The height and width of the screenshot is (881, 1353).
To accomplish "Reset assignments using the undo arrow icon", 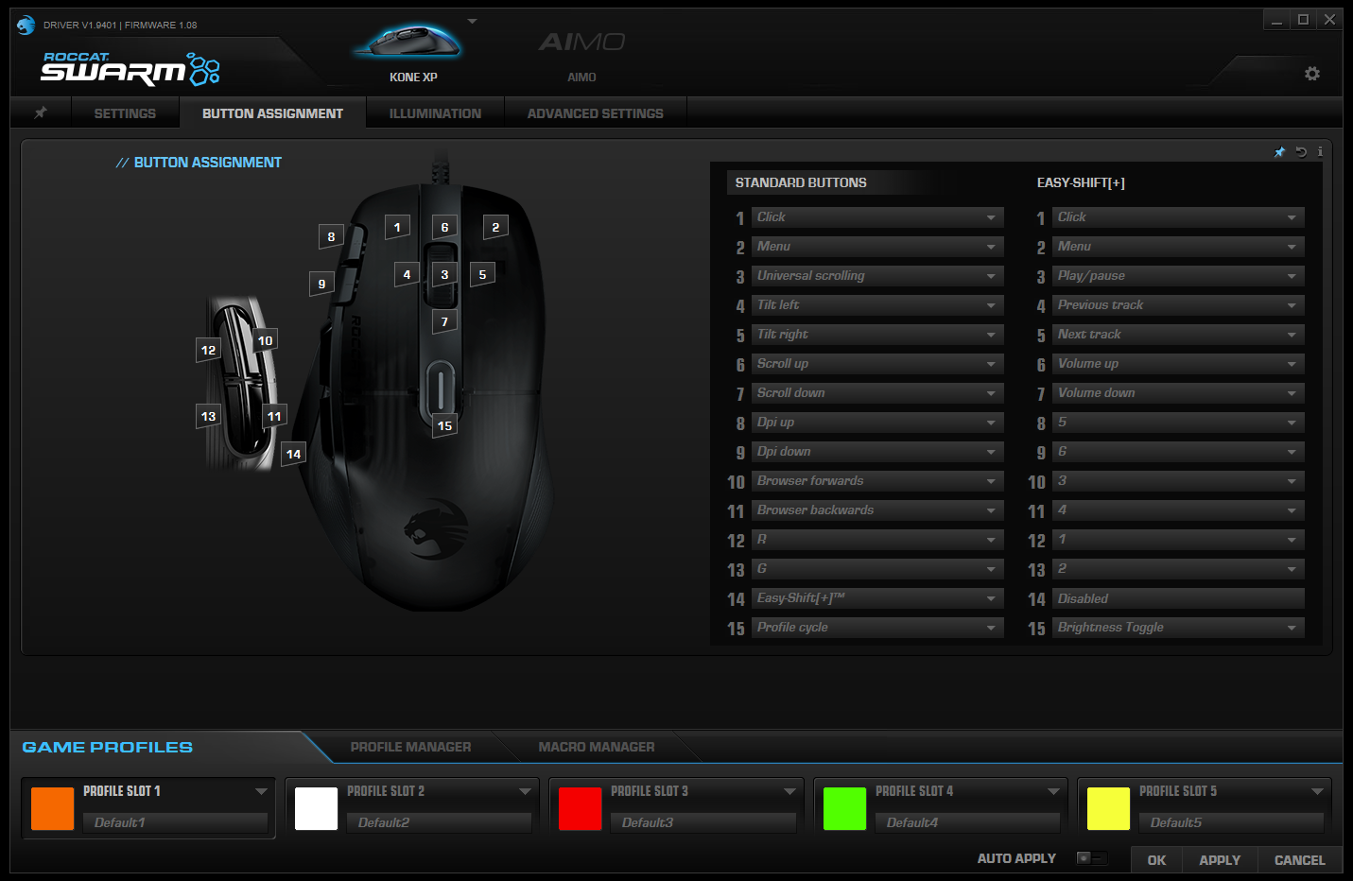I will (x=1300, y=151).
